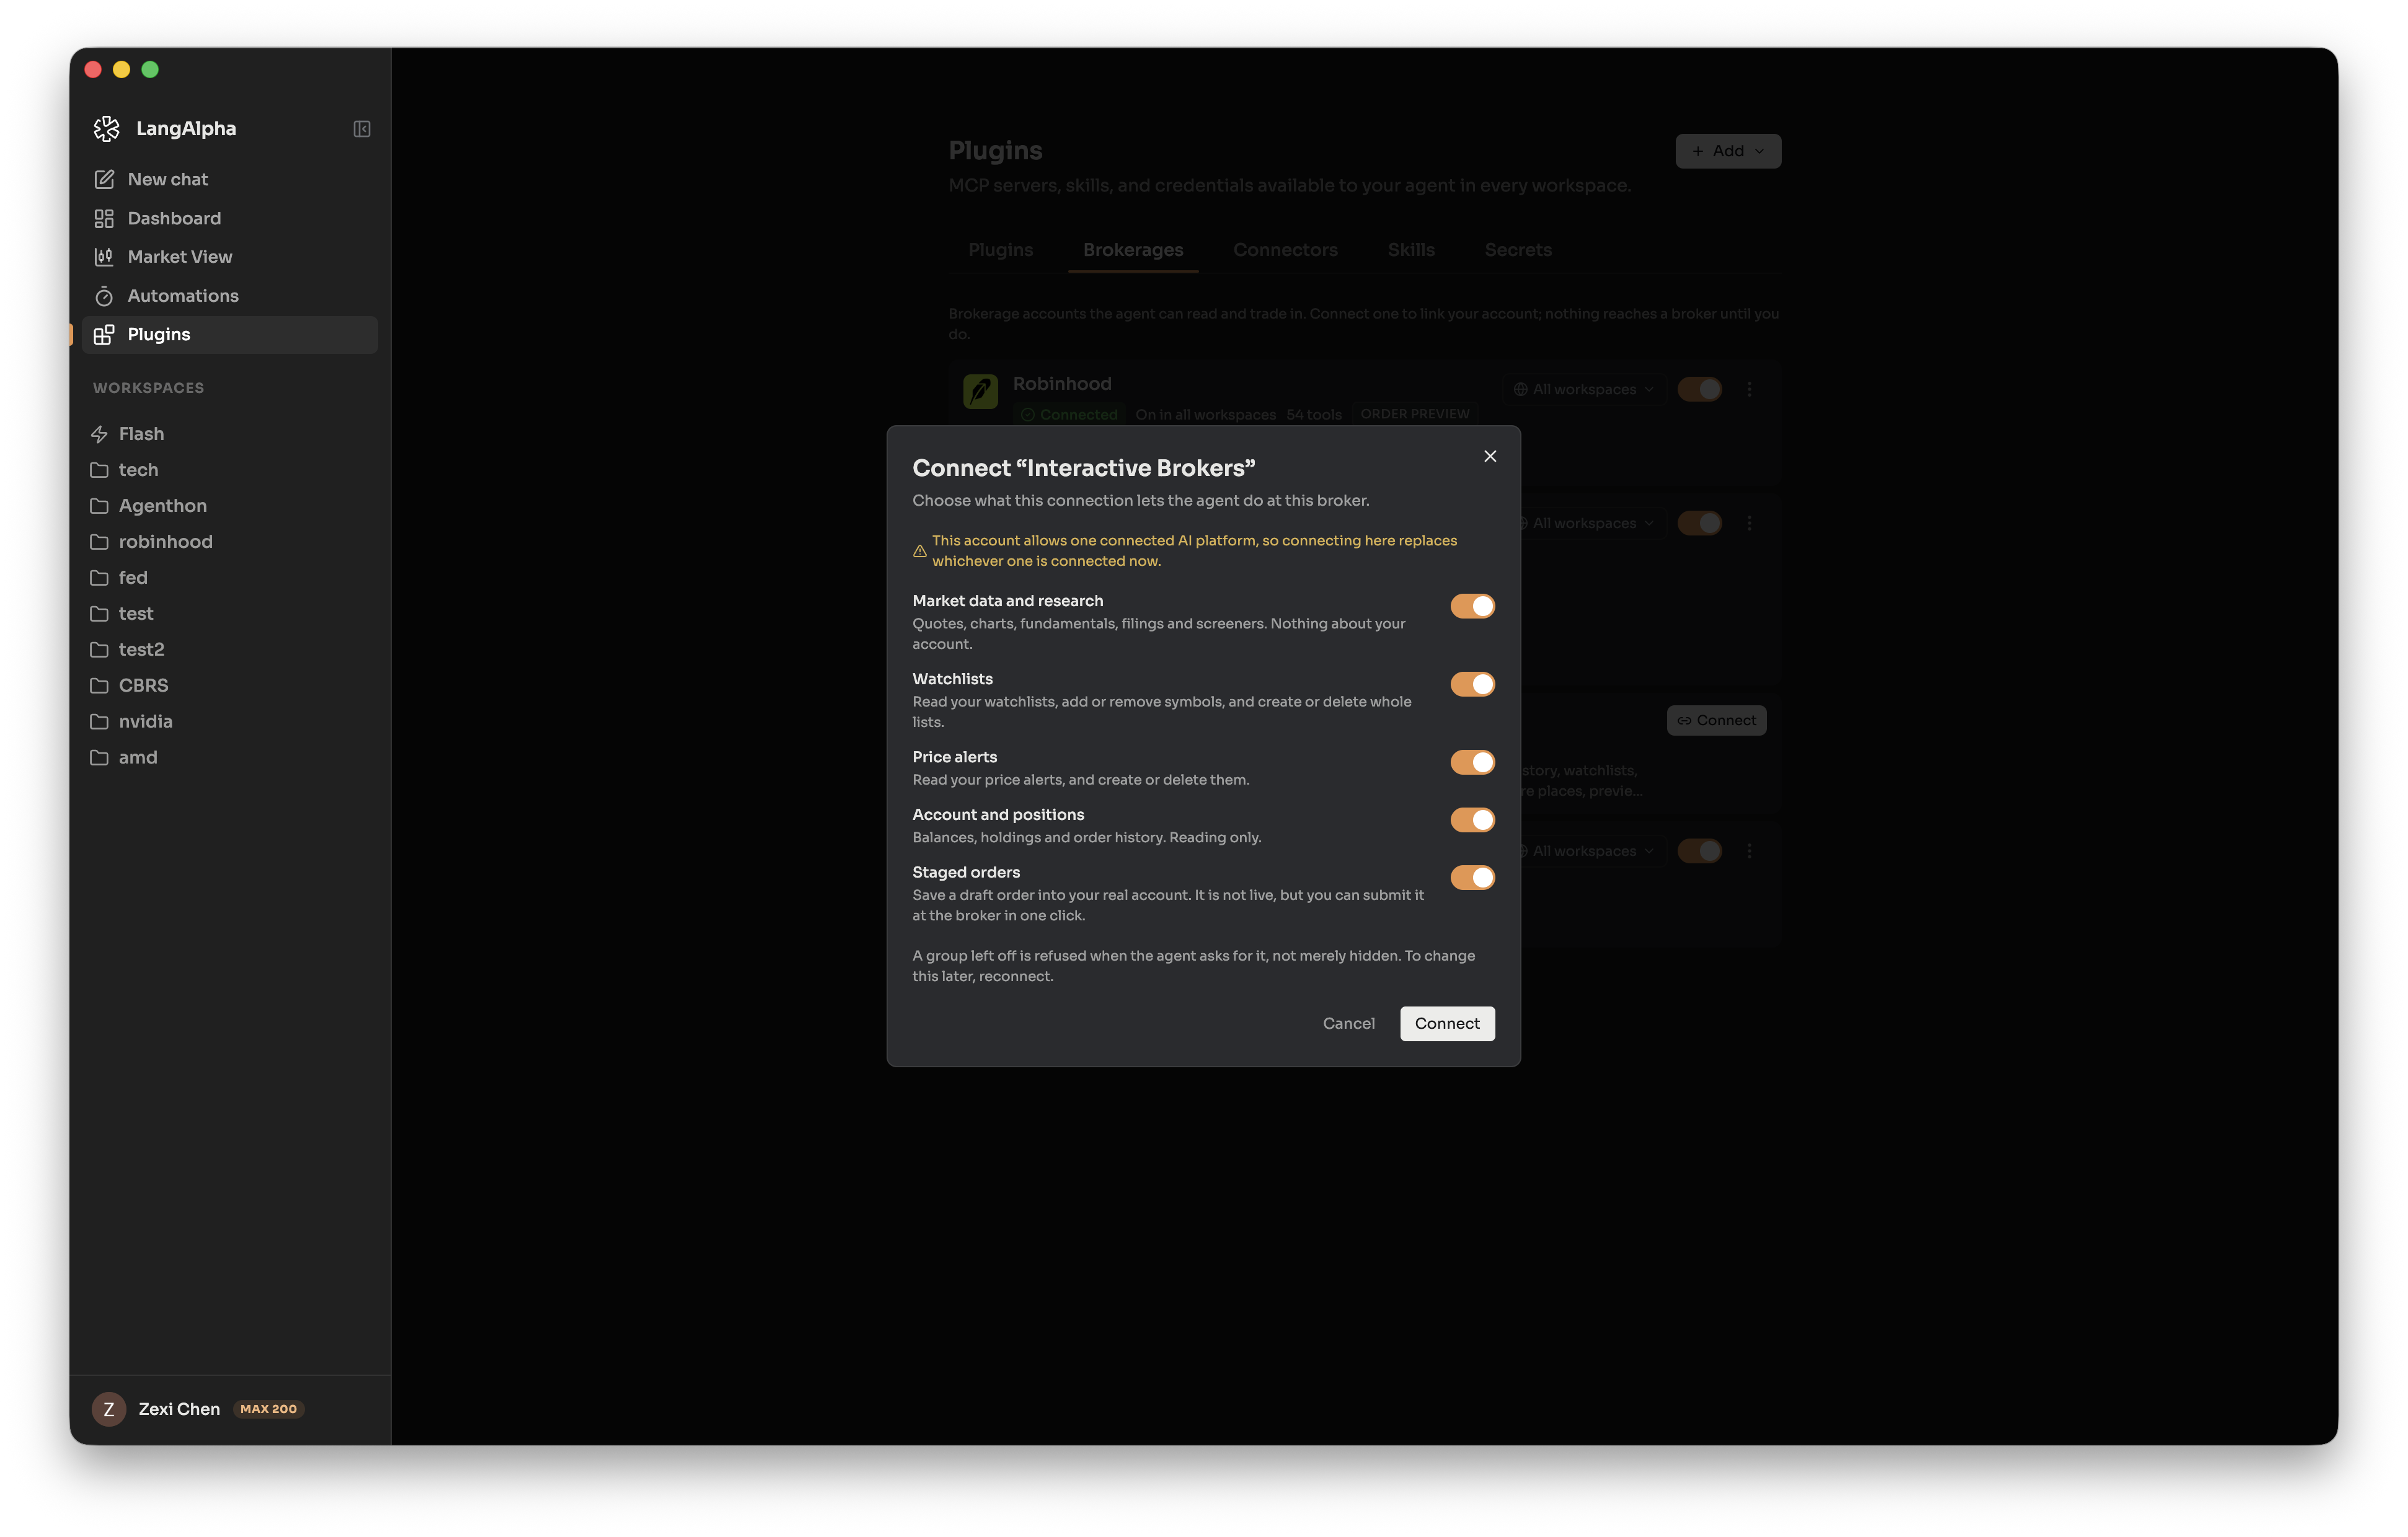Viewport: 2408px width, 1537px height.
Task: Click the warning triangle icon in dialog
Action: pyautogui.click(x=919, y=550)
